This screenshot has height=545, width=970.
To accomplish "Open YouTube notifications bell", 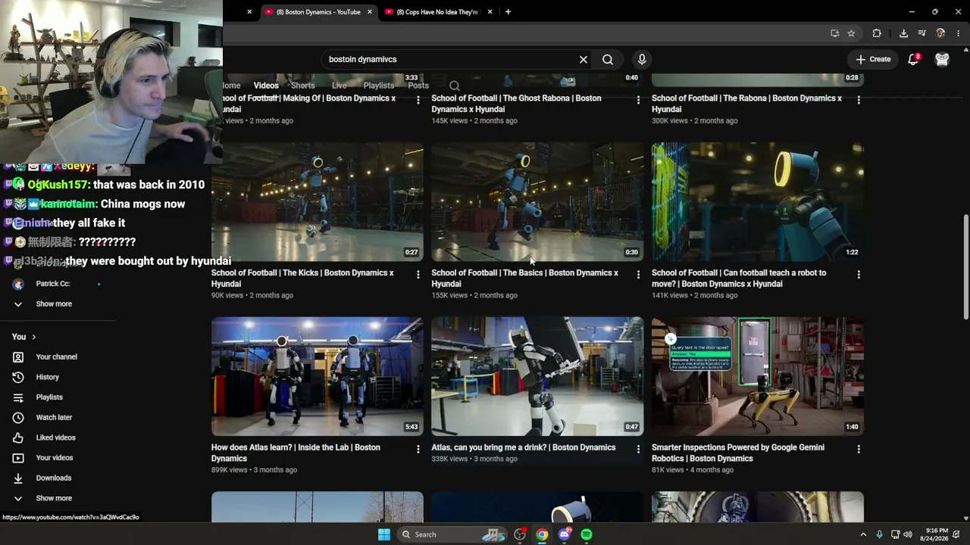I will click(913, 59).
